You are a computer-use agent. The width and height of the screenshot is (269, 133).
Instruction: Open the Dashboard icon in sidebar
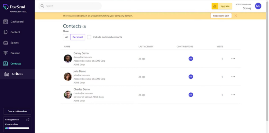click(x=6, y=22)
